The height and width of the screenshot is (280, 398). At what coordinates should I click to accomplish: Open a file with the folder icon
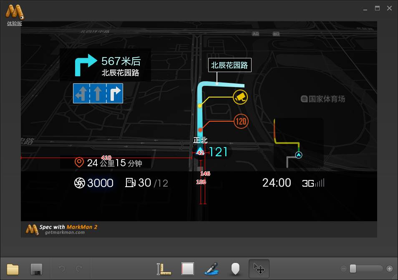tap(13, 269)
